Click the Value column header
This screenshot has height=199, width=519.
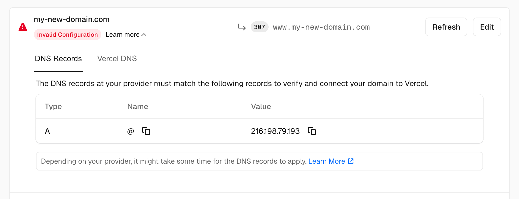[261, 106]
